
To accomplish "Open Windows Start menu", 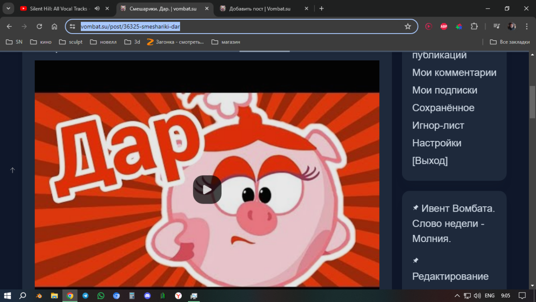I will pos(8,296).
